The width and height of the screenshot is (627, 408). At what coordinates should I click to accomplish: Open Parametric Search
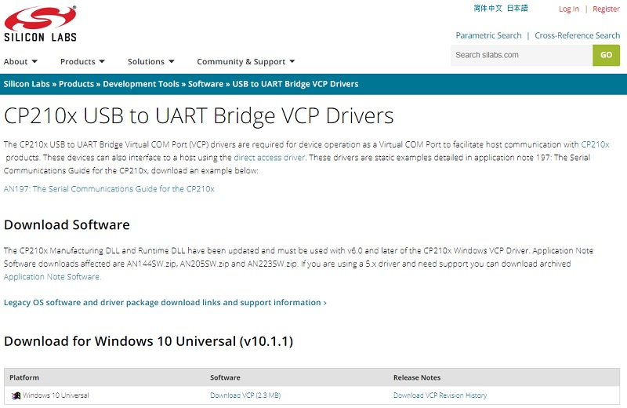tap(488, 35)
